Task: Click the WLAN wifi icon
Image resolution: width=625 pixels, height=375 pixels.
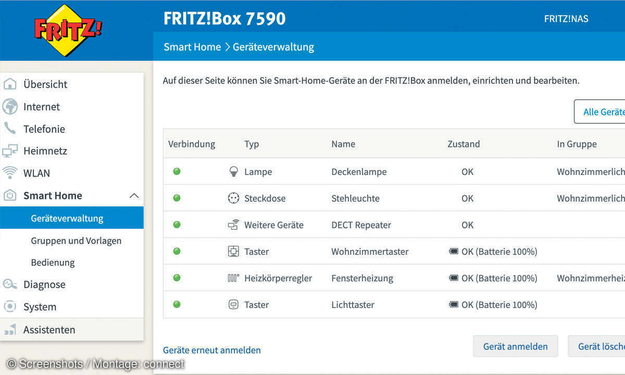Action: click(x=10, y=173)
